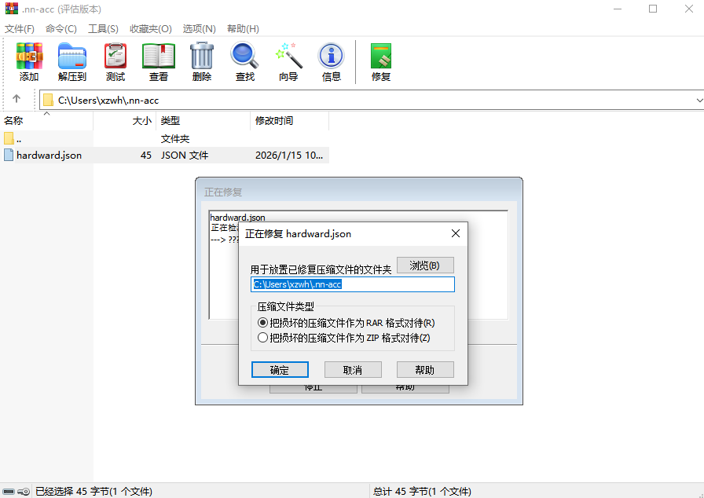Close the 正在修复 hardward.json dialog

455,233
